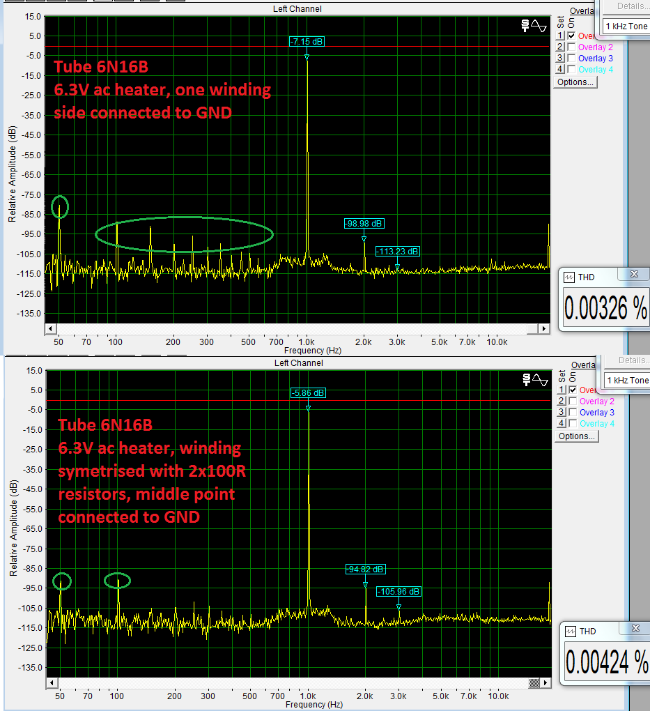Click the waveform icon in the bottom graph

point(540,379)
